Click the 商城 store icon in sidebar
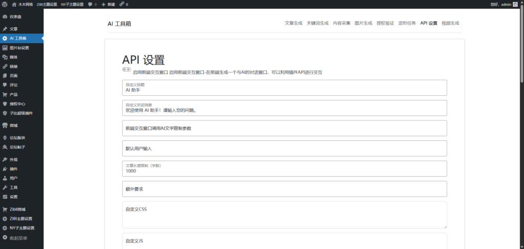524x249 pixels. 5,125
